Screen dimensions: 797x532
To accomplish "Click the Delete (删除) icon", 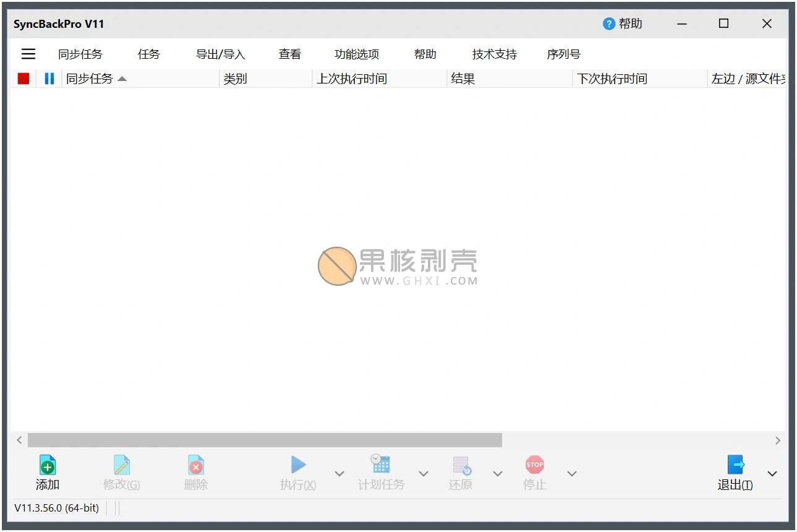I will coord(195,465).
